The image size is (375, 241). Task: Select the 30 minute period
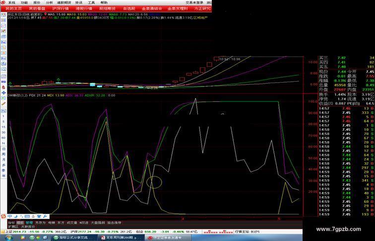[3, 133]
